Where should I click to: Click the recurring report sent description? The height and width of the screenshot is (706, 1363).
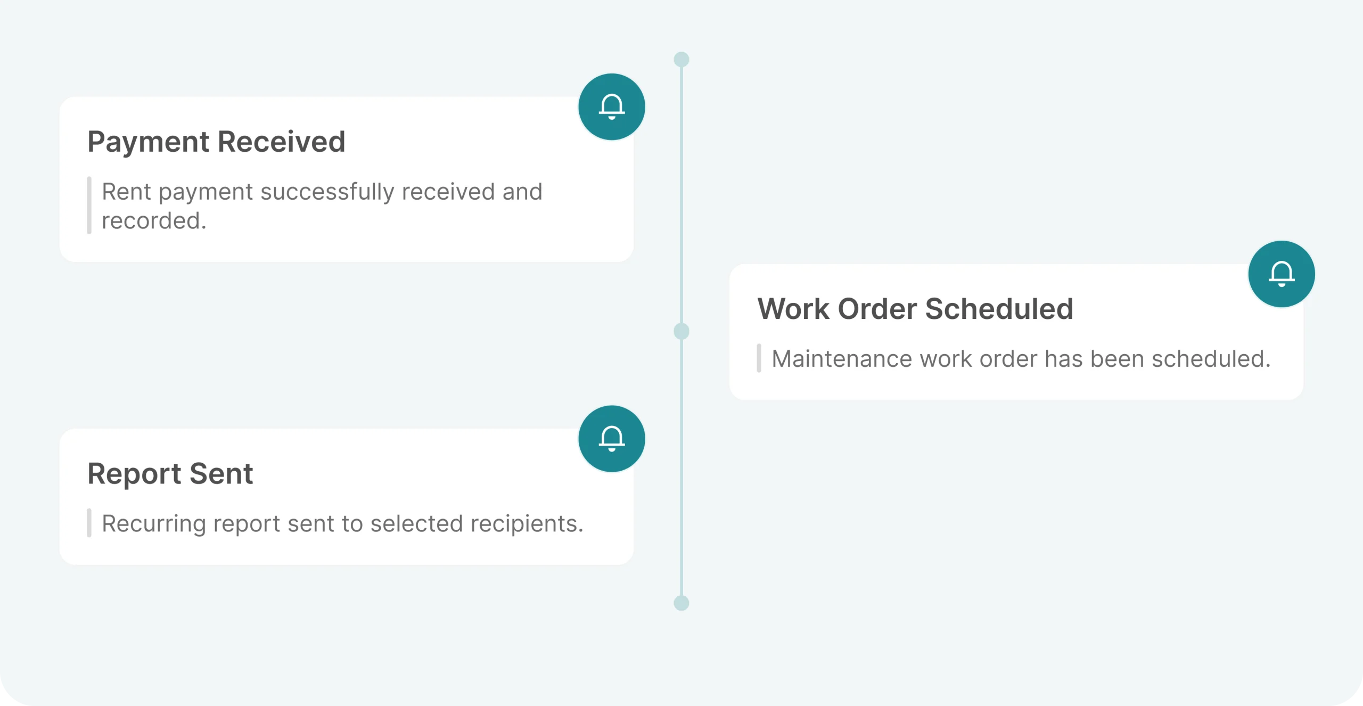pos(342,524)
